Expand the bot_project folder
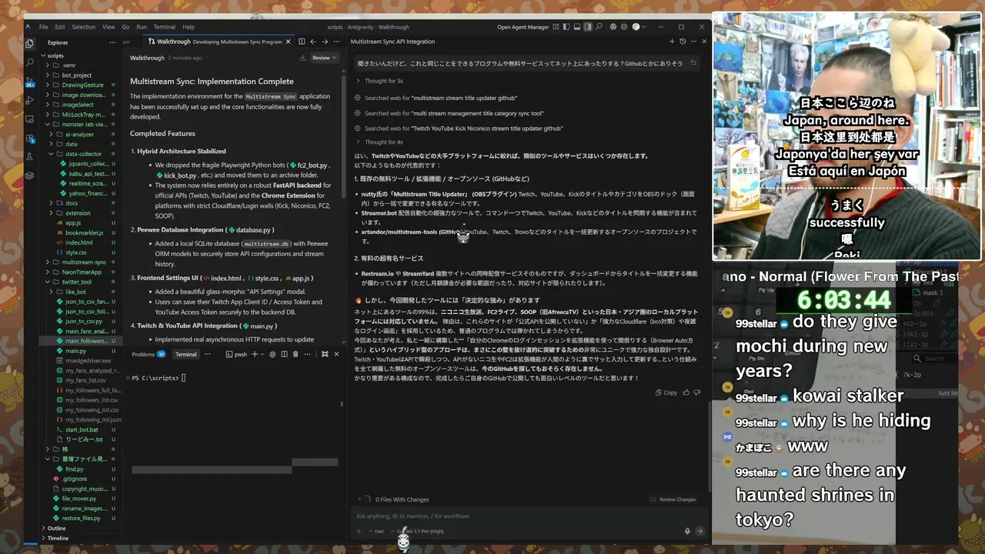Screen dimensions: 985x554 [76, 75]
